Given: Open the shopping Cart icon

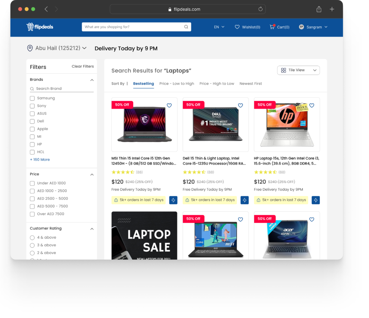Looking at the screenshot, I should pos(272,27).
